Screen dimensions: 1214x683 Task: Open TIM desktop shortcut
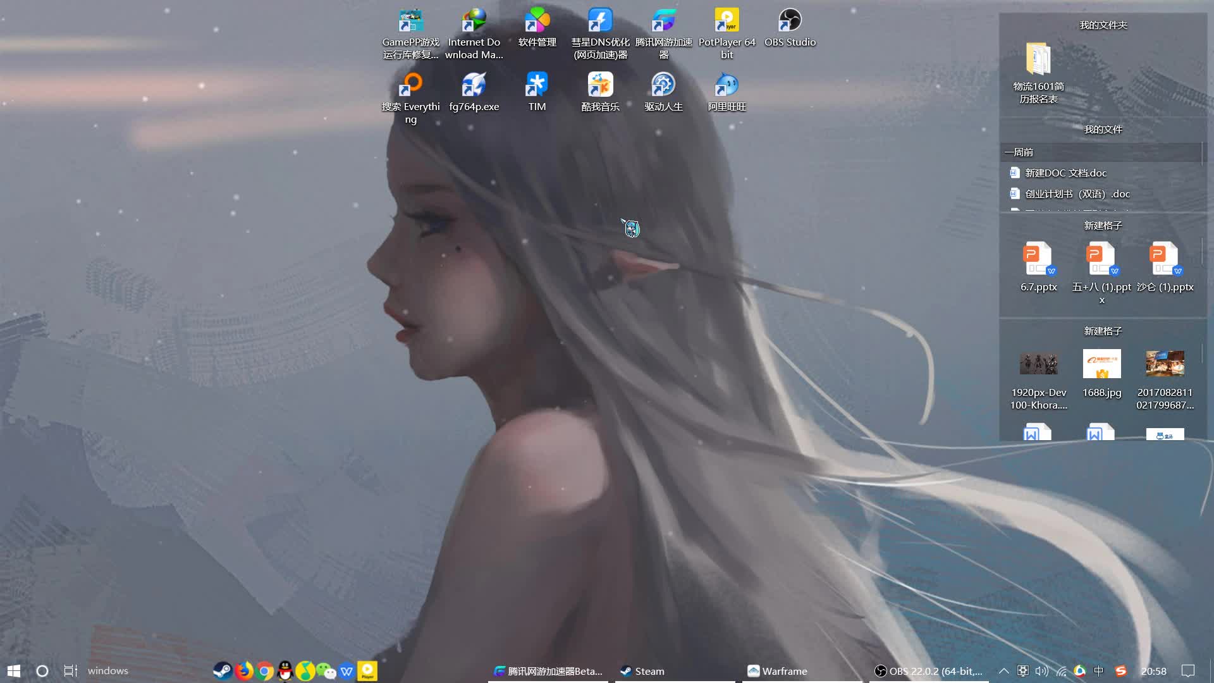coord(537,92)
